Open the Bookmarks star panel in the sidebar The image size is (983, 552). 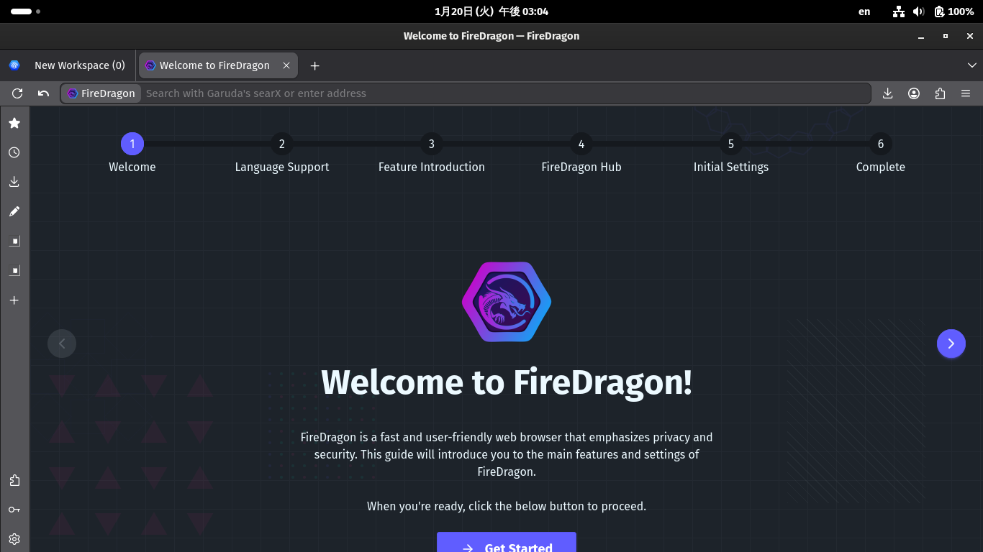(14, 123)
